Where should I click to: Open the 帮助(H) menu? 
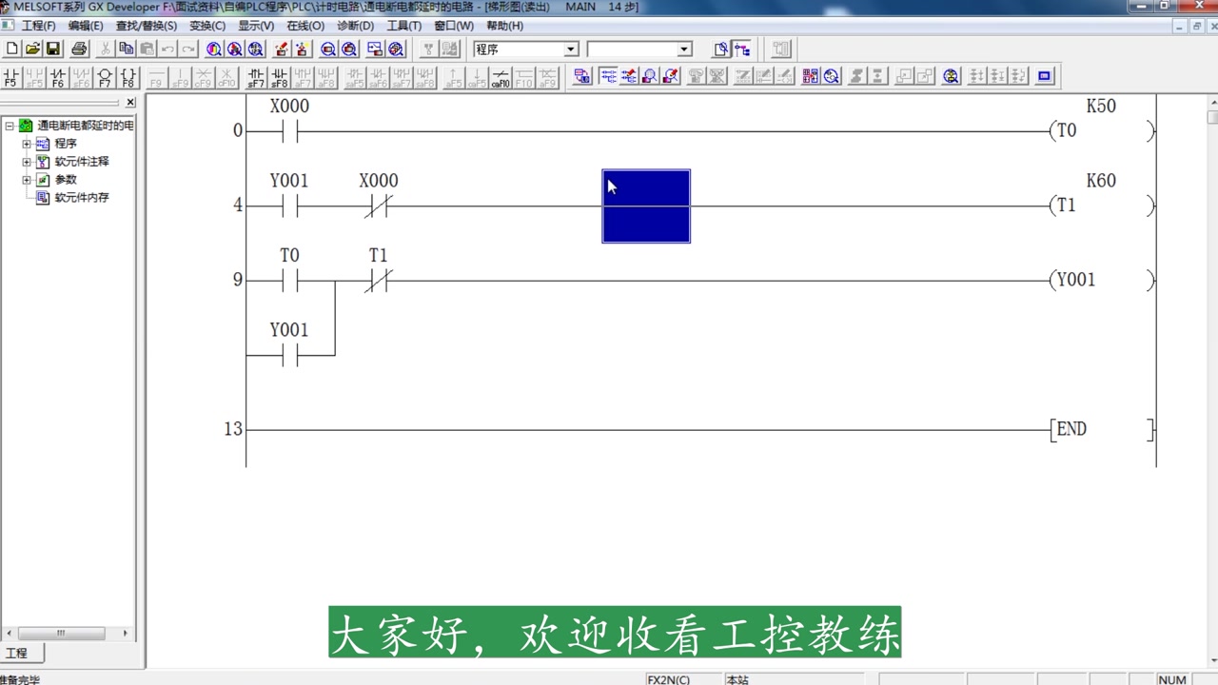(x=504, y=26)
